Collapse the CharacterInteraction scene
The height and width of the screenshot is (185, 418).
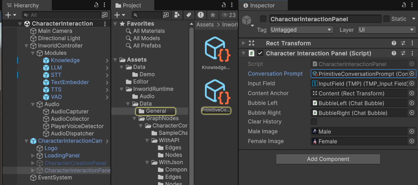(x=20, y=24)
